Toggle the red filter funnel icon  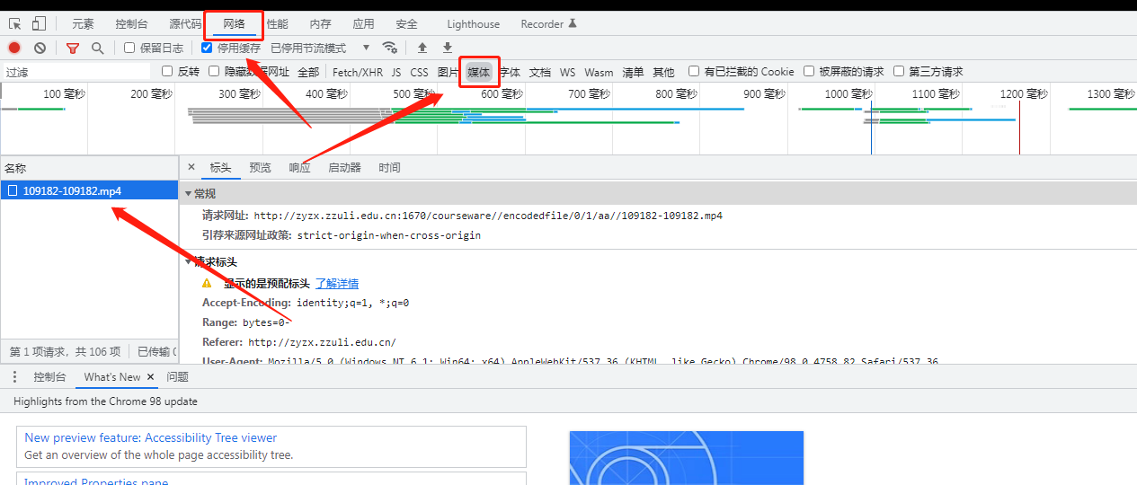point(73,48)
